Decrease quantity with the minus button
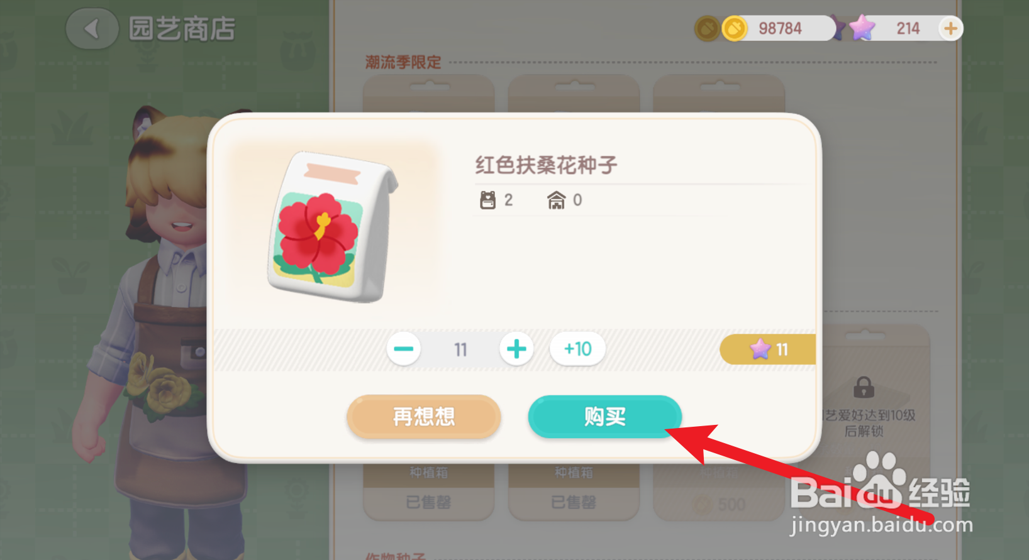This screenshot has height=560, width=1029. (x=404, y=349)
